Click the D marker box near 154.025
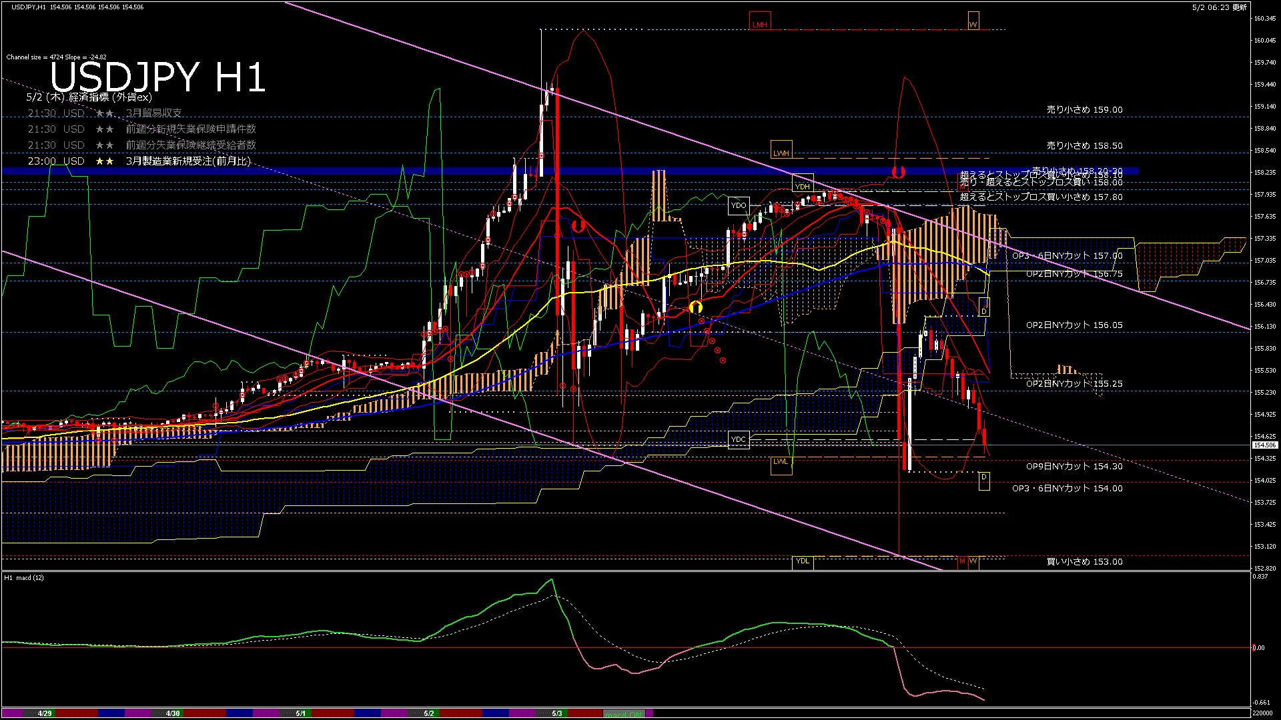 [x=984, y=481]
